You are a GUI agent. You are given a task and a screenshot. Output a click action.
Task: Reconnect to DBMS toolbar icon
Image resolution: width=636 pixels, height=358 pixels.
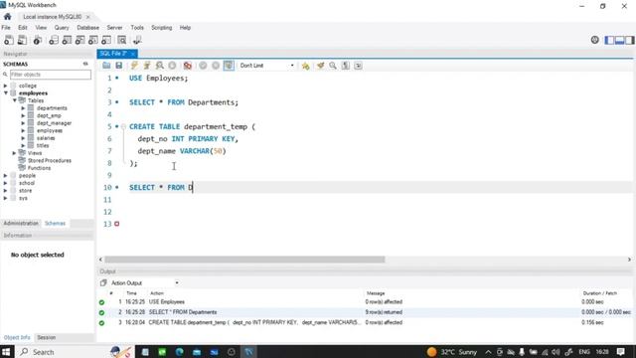[x=137, y=40]
